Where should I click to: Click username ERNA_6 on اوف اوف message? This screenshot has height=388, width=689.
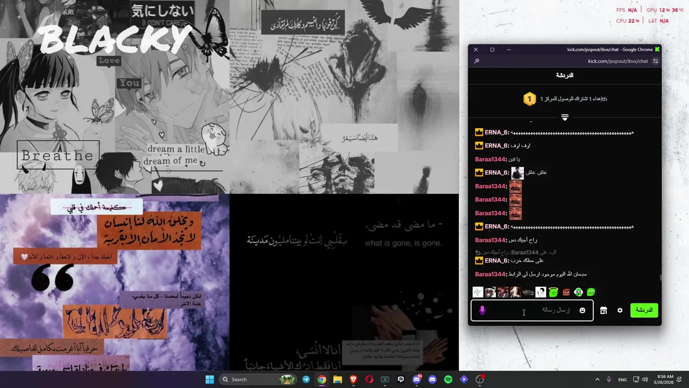pyautogui.click(x=497, y=145)
